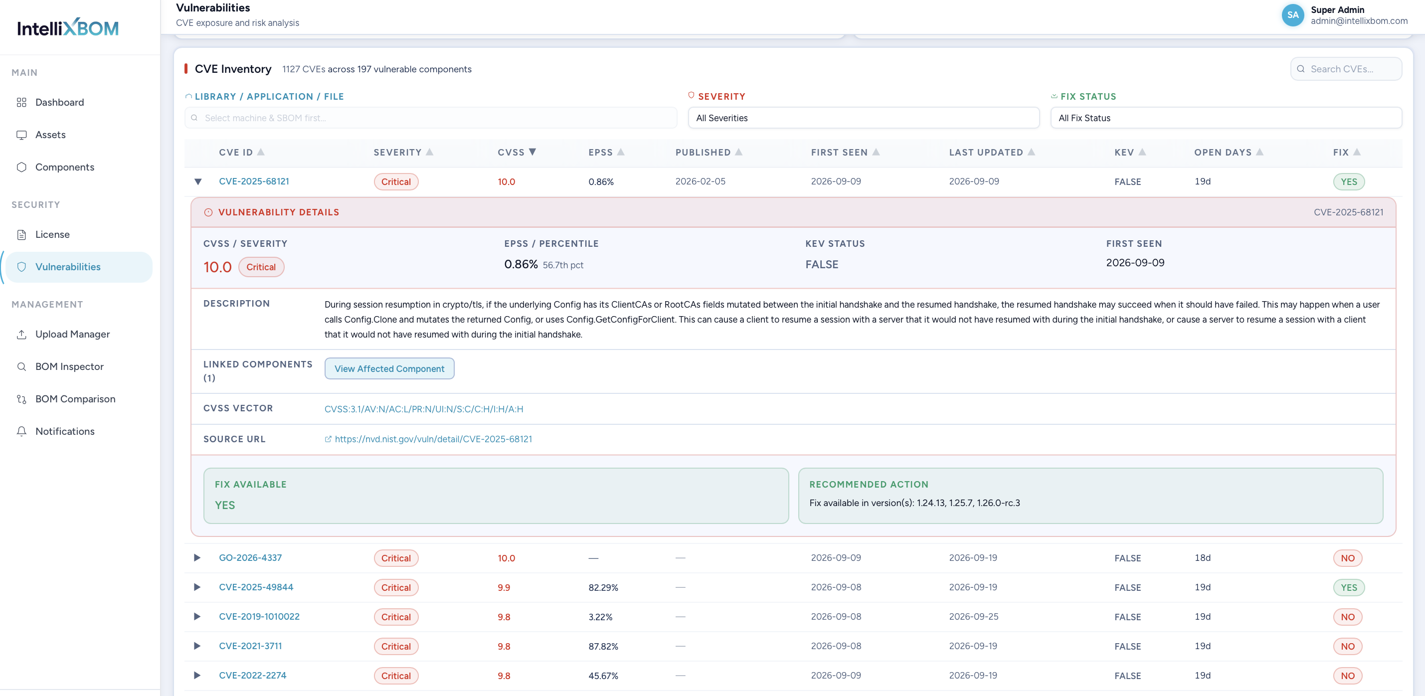Viewport: 1425px width, 696px height.
Task: Click the 82.29% EPSS value
Action: tap(603, 587)
